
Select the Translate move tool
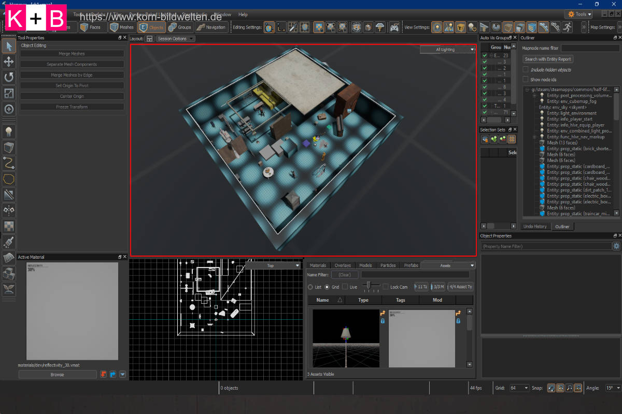point(9,62)
